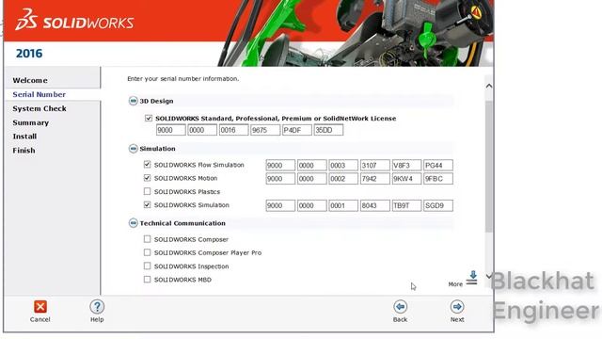Screen dimensions: 602x339
Task: Collapse the Simulation section
Action: point(133,149)
